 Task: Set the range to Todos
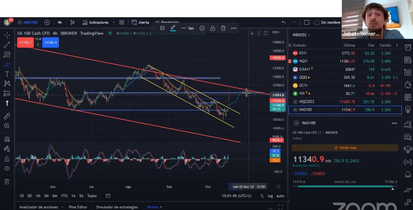(92, 196)
